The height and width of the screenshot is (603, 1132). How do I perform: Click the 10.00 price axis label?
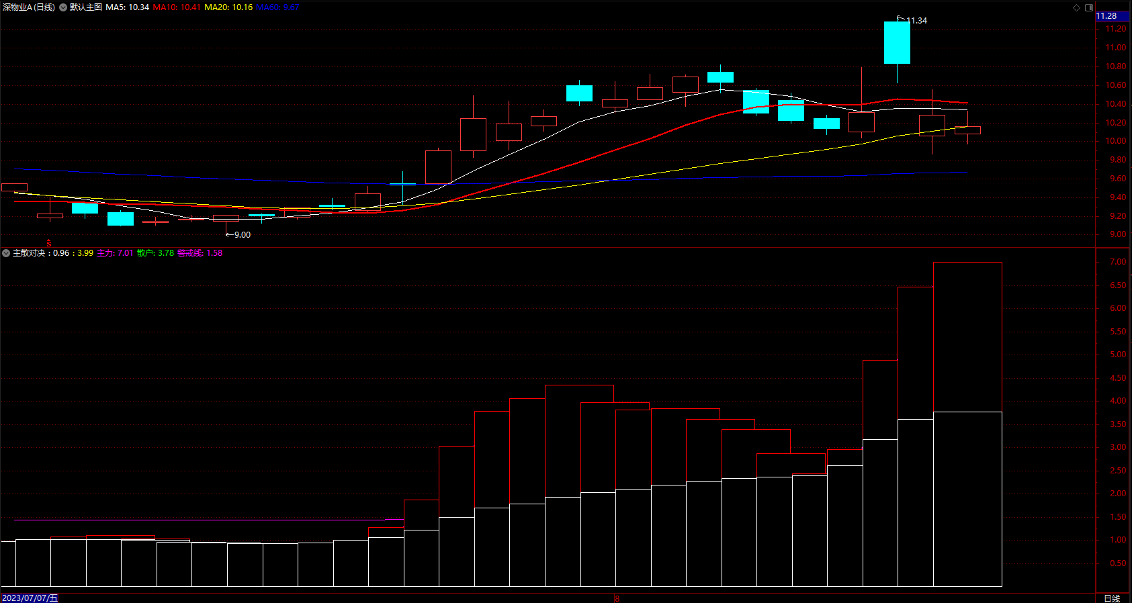[x=1117, y=141]
